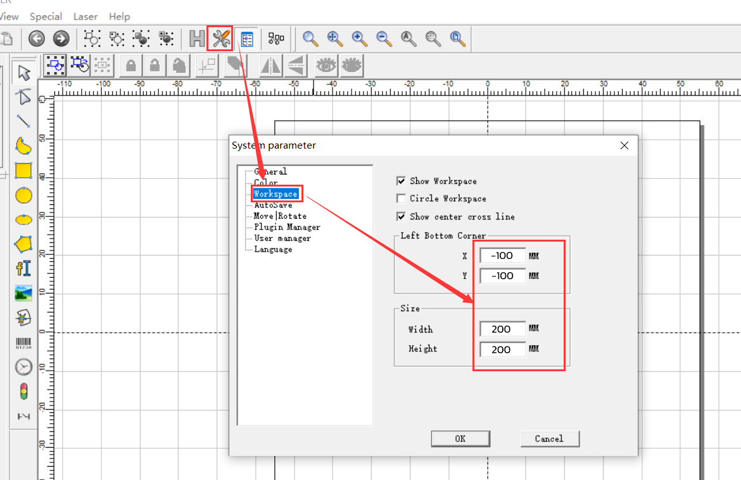Select Language in the settings tree
Screen dimensions: 741x480
[273, 249]
